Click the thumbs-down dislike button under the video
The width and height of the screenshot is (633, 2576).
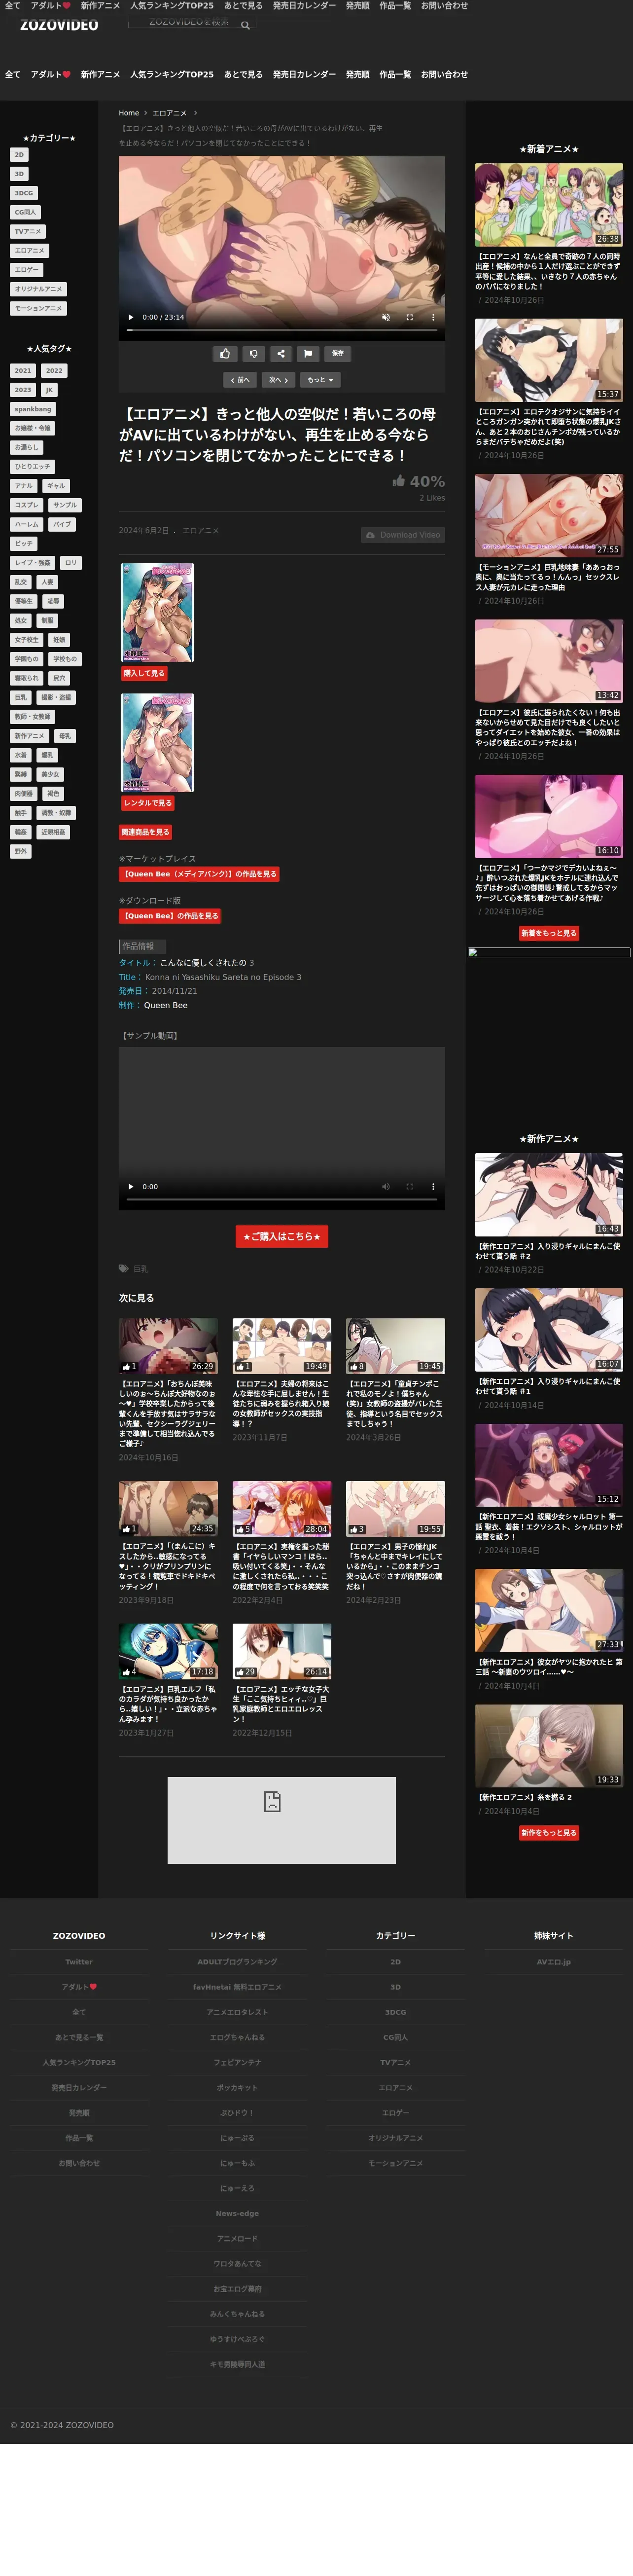coord(253,353)
